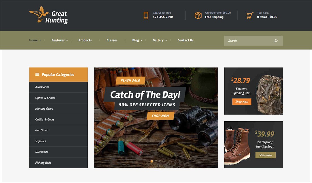Open the shopping cart icon
Image resolution: width=312 pixels, height=183 pixels.
coord(250,15)
